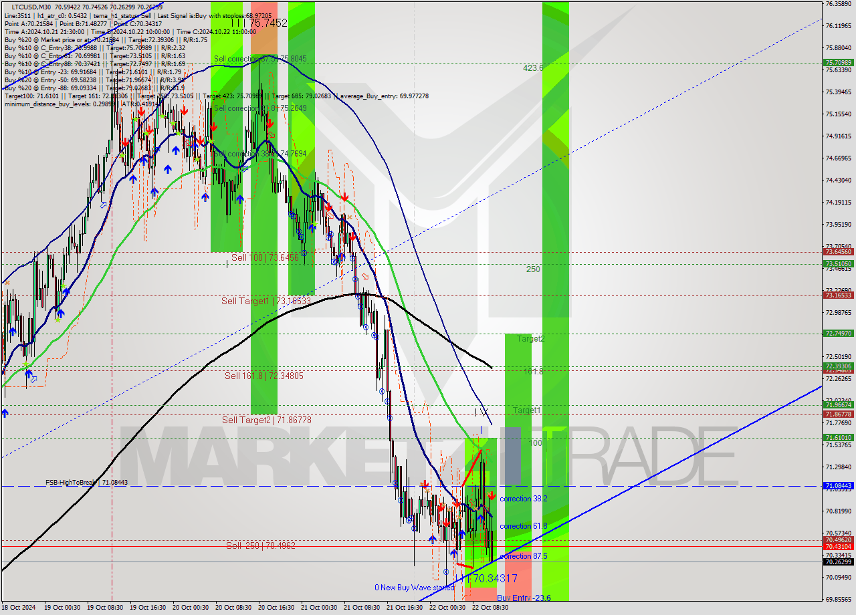Click the '20 Oct 16:30' time label
The image size is (856, 615).
click(x=276, y=608)
